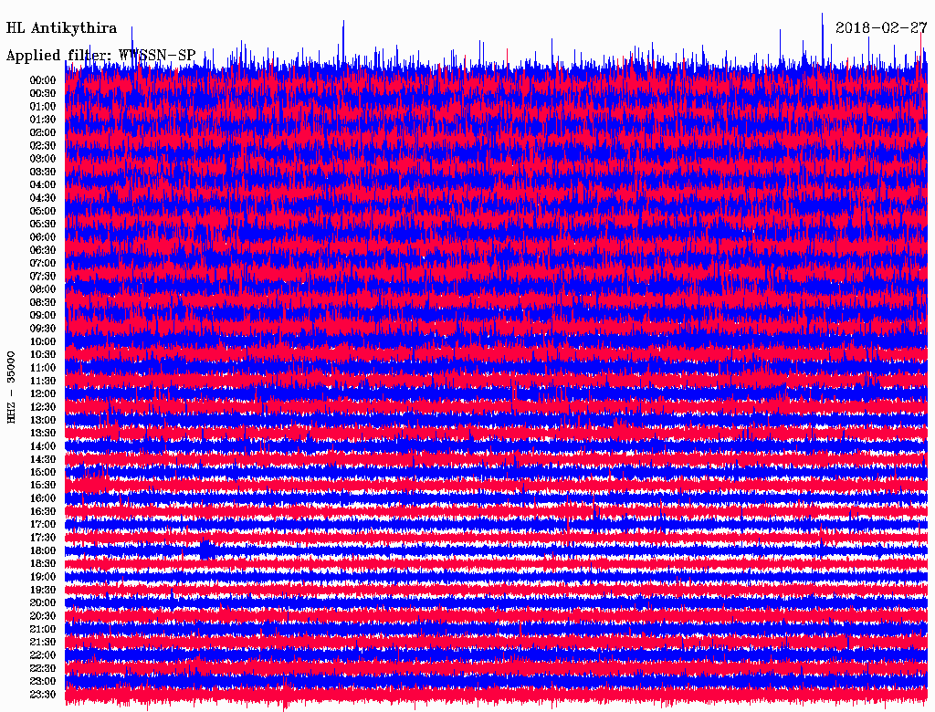Screen dimensions: 935x712
Task: Select the 02:00 time label
Action: tap(43, 132)
